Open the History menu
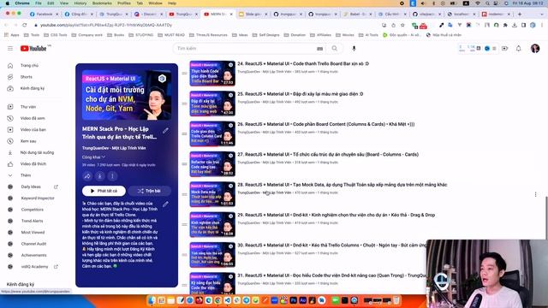 click(x=80, y=3)
